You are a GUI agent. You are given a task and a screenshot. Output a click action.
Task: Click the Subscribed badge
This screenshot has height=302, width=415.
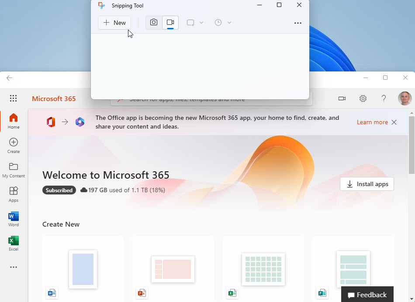click(59, 190)
